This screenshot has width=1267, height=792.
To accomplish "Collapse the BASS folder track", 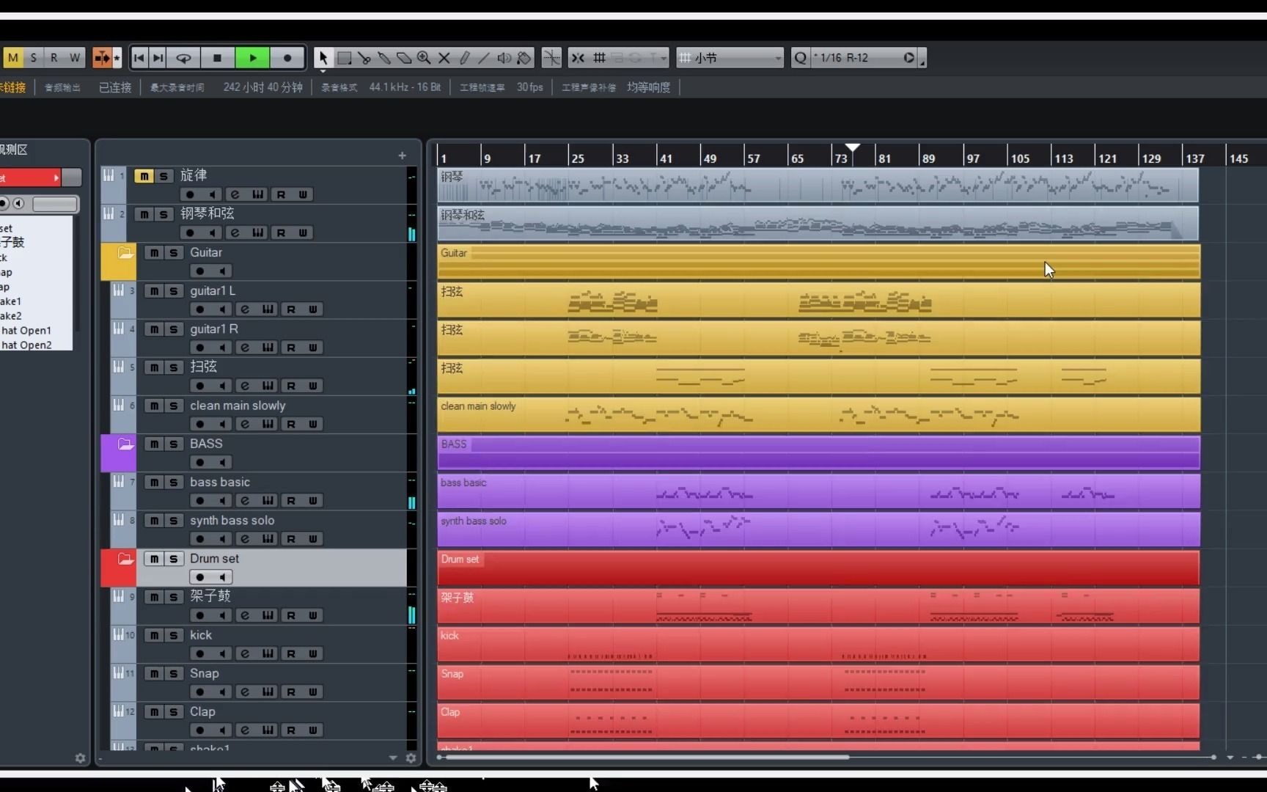I will 125,445.
